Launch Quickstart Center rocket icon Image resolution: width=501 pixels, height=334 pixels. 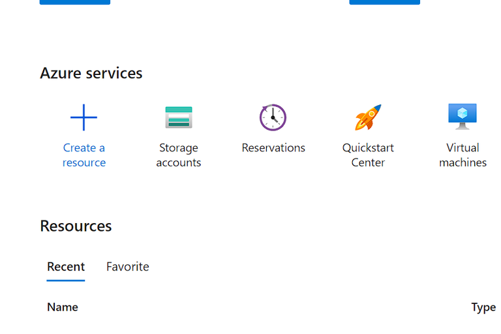click(x=368, y=117)
